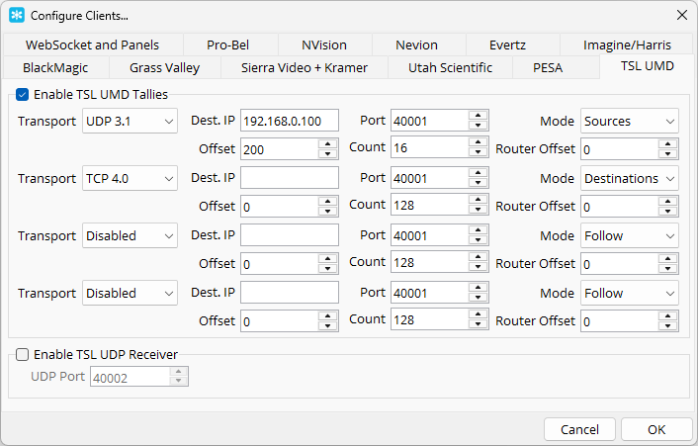Decrease first row Router Offset value

pyautogui.click(x=667, y=154)
